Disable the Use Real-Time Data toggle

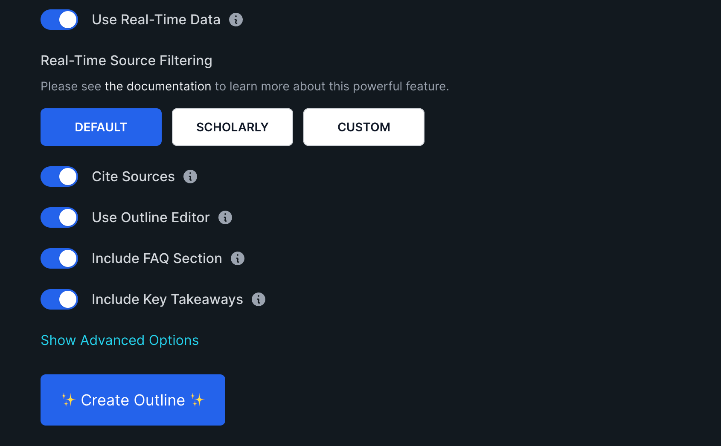tap(59, 20)
